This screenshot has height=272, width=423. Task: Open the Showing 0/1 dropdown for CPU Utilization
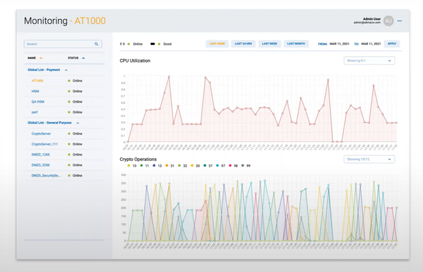[369, 60]
